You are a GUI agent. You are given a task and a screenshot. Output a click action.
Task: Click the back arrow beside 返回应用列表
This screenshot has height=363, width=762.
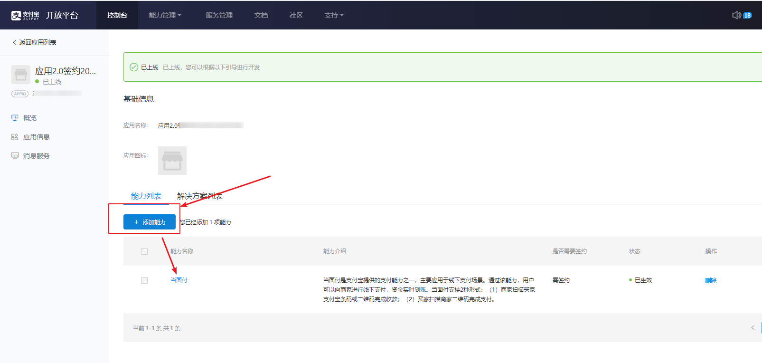(14, 42)
